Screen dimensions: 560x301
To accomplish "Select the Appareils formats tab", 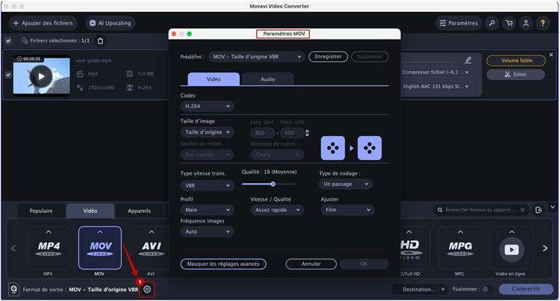I will pos(140,211).
